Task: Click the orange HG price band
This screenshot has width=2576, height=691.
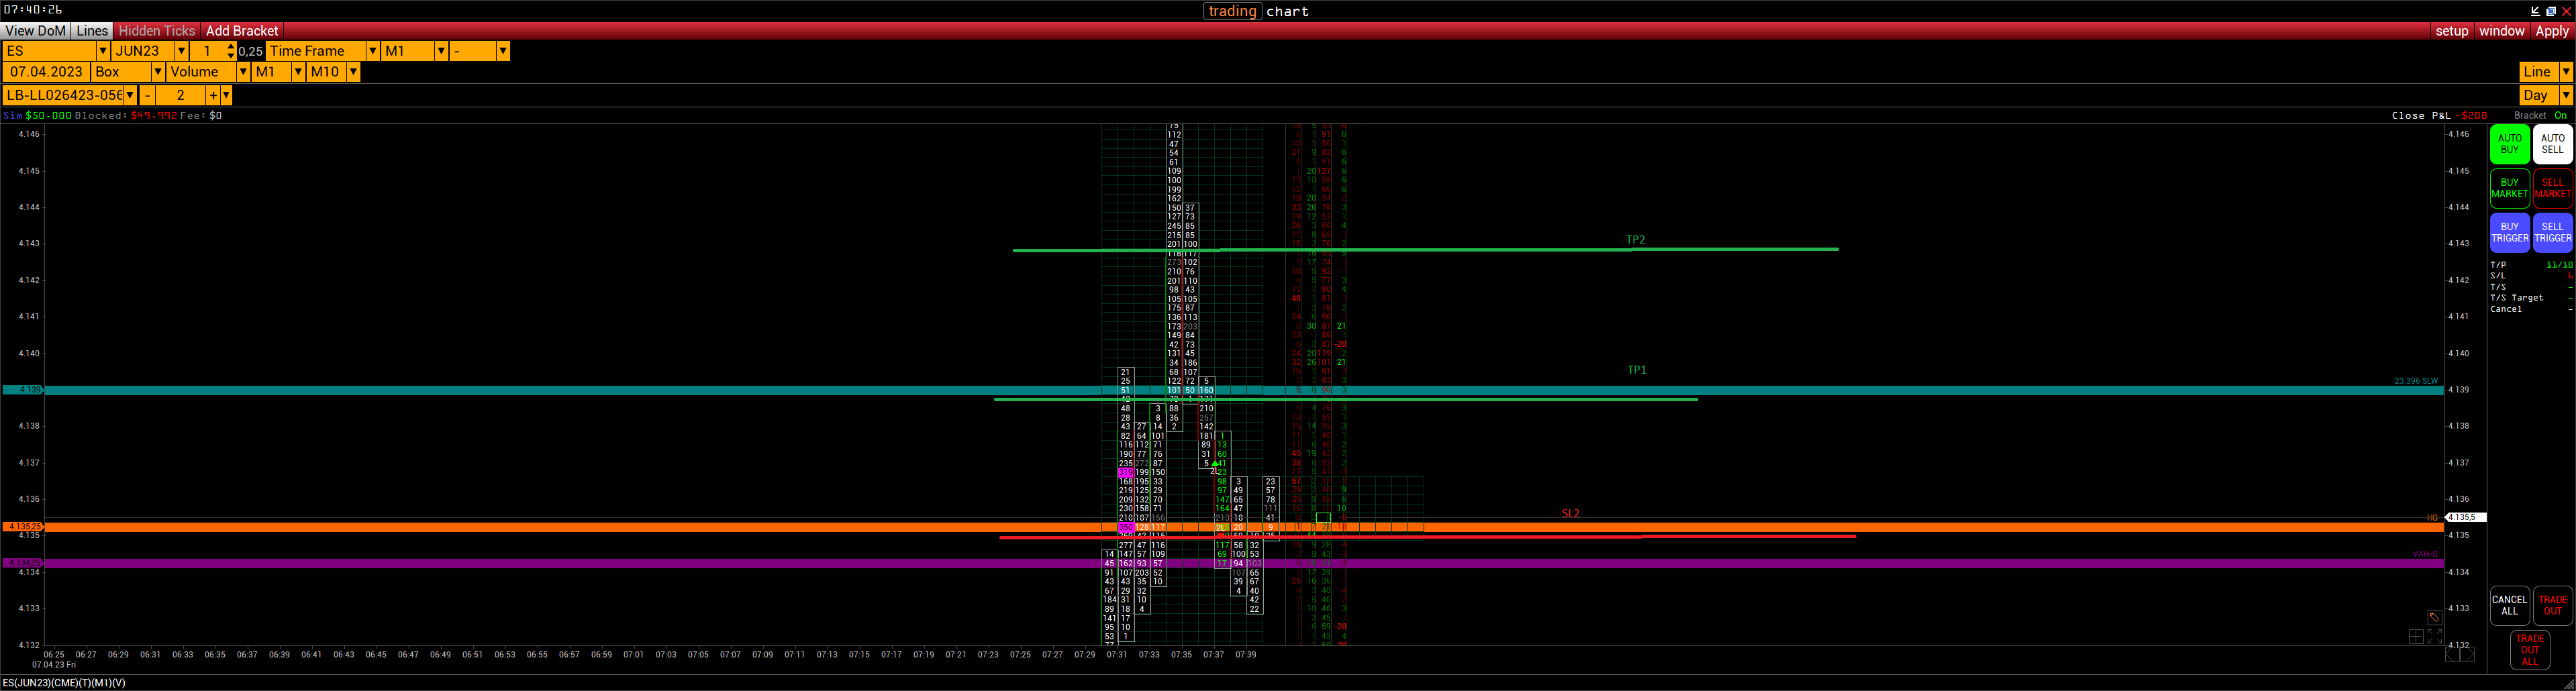Action: (1244, 527)
